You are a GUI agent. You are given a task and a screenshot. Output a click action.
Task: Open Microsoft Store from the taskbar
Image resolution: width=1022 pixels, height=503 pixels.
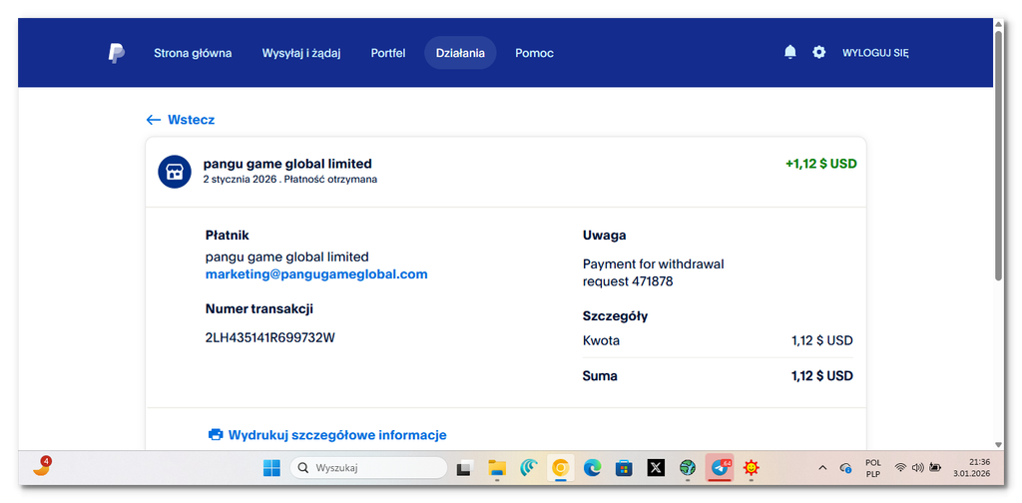pyautogui.click(x=624, y=468)
